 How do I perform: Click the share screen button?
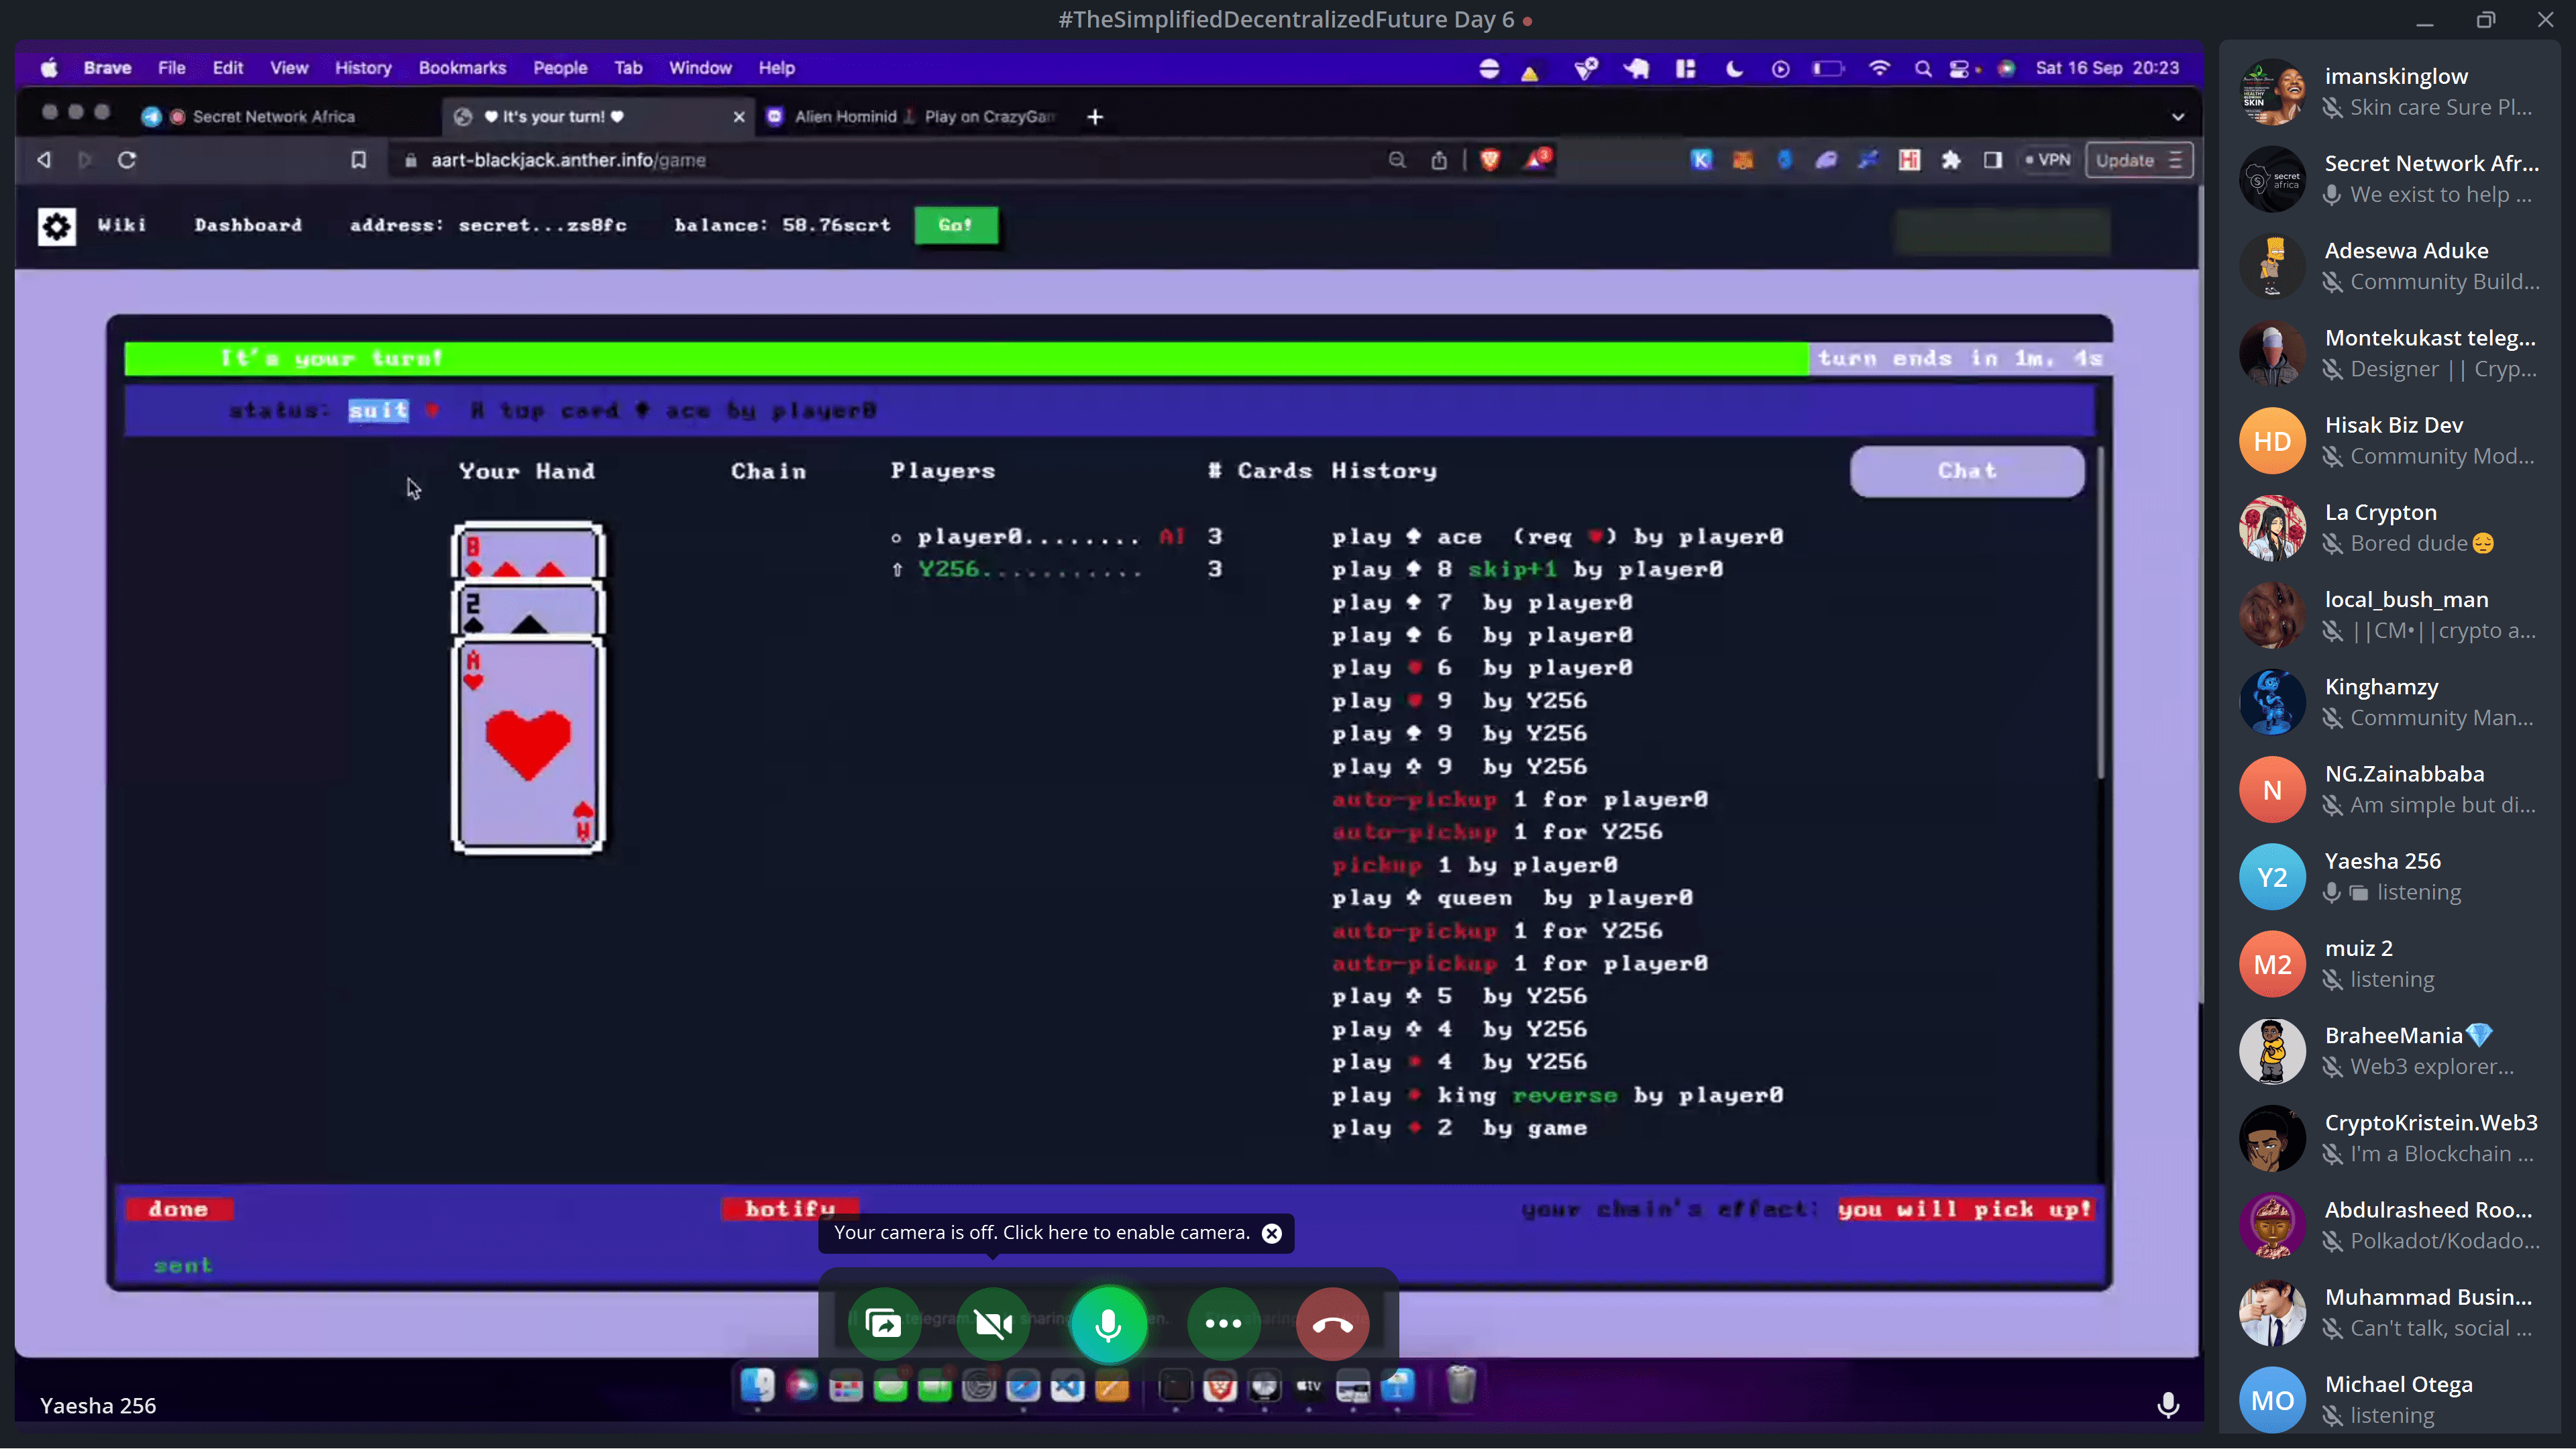coord(883,1324)
